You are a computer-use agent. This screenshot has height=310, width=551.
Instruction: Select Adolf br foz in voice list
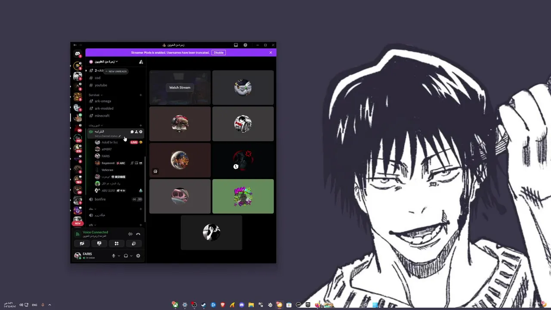pos(109,143)
